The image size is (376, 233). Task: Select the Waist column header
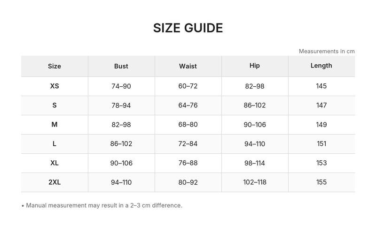[188, 66]
